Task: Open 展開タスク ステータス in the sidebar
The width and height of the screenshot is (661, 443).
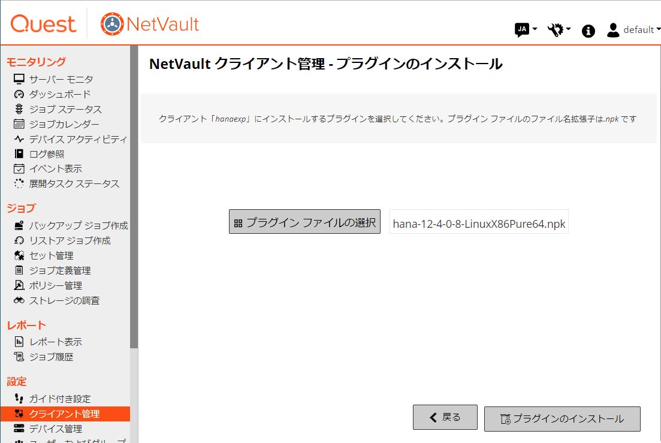Action: point(74,184)
